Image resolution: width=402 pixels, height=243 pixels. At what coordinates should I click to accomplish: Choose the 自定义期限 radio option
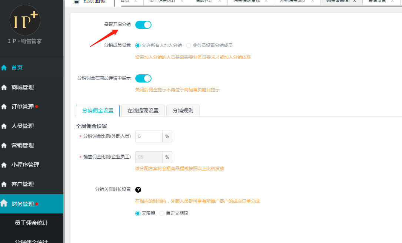tap(162, 213)
